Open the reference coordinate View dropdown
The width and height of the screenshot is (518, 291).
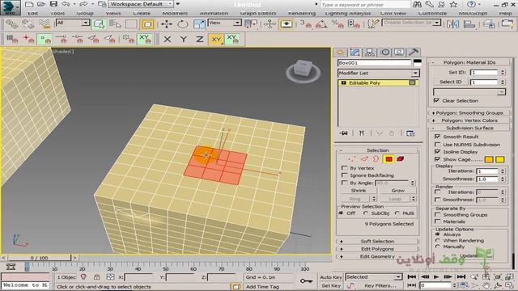coord(224,23)
